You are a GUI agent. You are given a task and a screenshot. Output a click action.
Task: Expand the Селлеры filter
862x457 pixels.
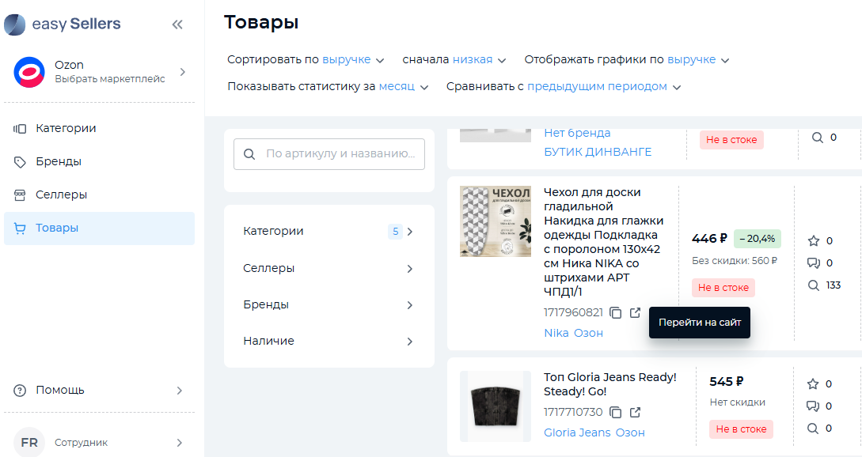click(328, 268)
